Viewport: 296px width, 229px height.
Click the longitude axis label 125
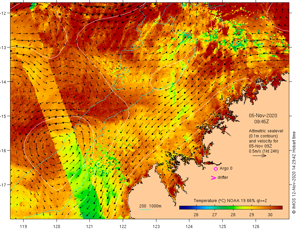pyautogui.click(x=222, y=226)
